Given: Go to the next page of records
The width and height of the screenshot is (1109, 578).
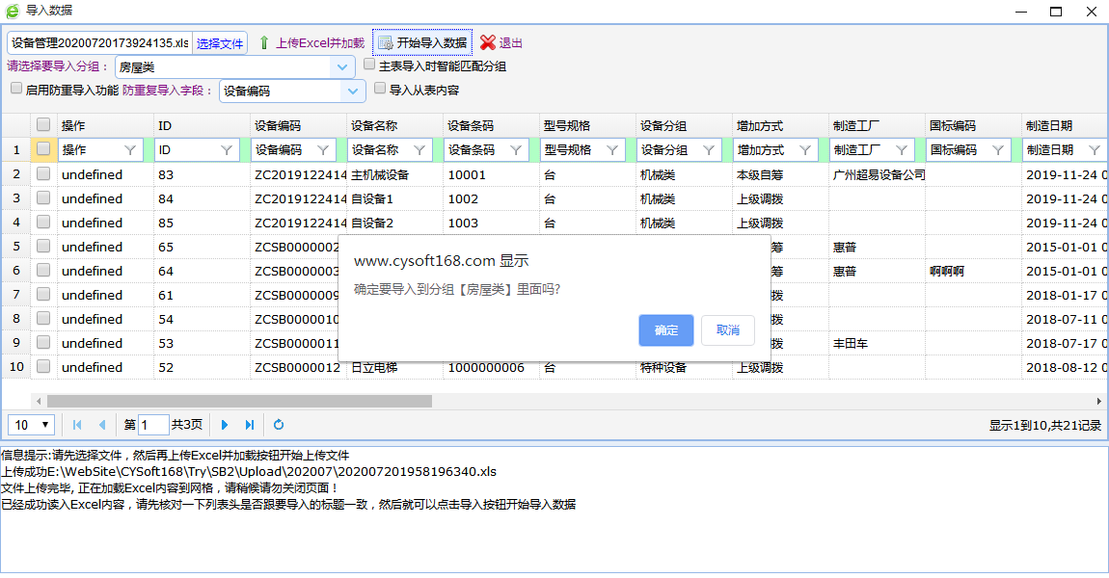Looking at the screenshot, I should click(225, 425).
